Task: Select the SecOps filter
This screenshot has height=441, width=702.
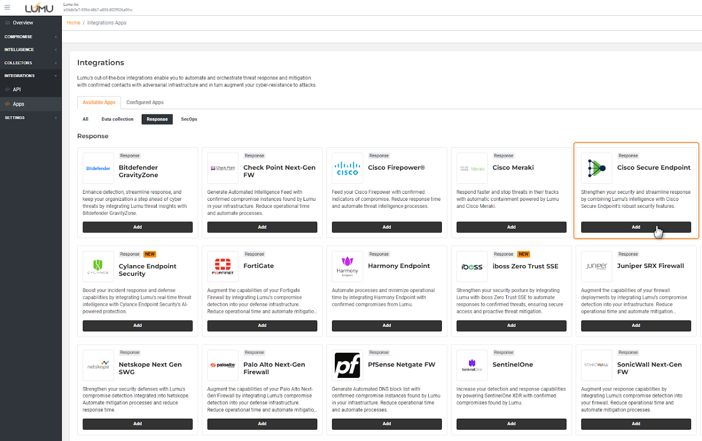Action: click(x=189, y=119)
